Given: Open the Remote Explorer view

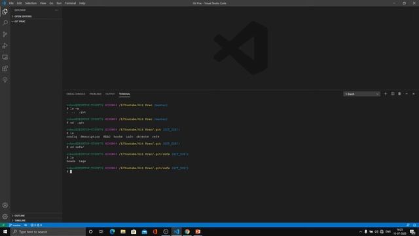Looking at the screenshot, I should click(x=5, y=57).
